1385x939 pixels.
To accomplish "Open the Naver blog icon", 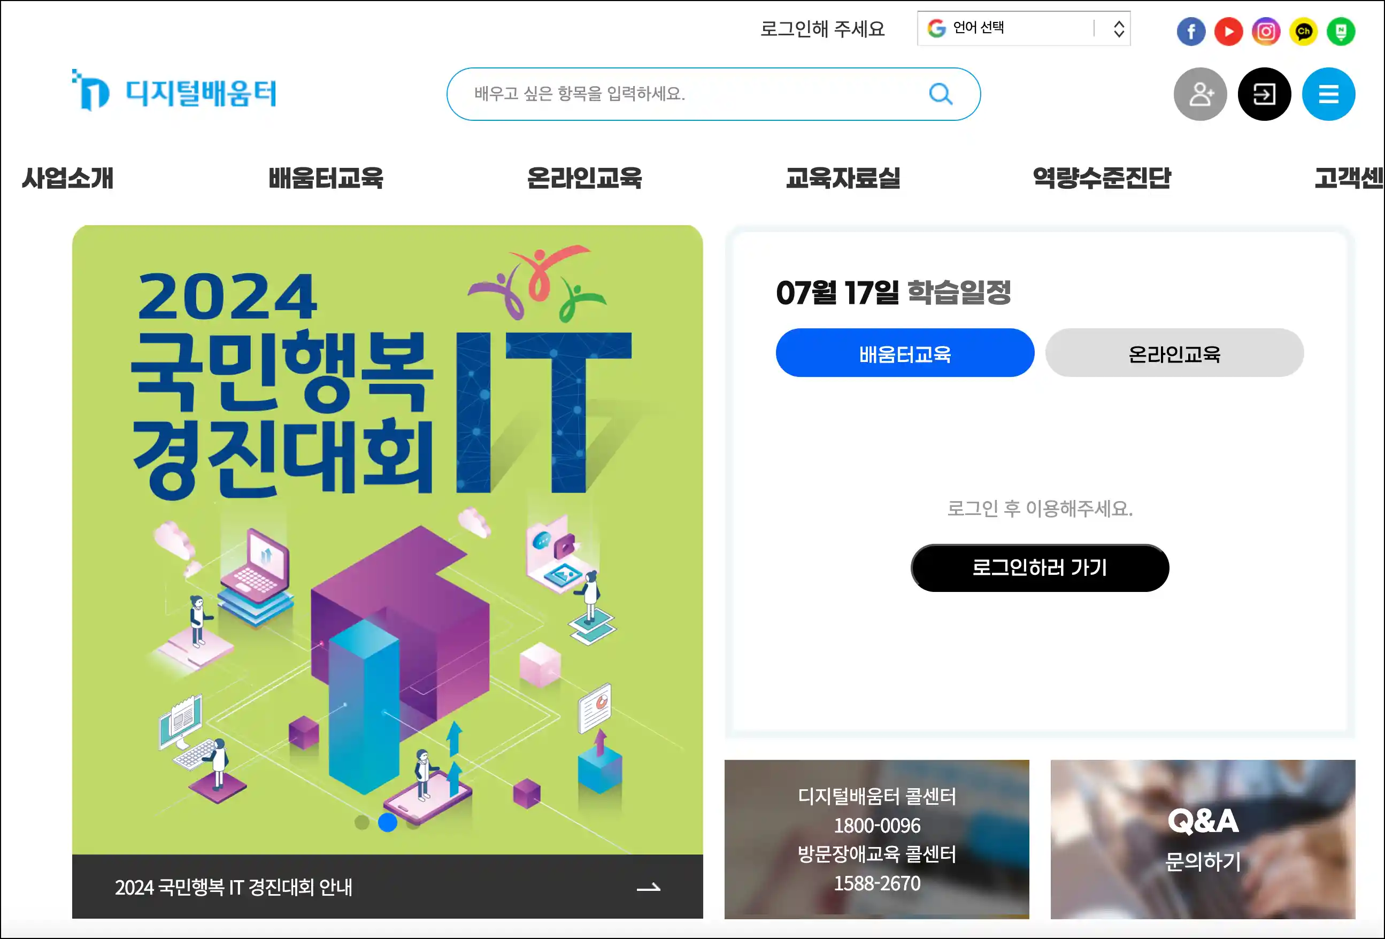I will pos(1341,31).
